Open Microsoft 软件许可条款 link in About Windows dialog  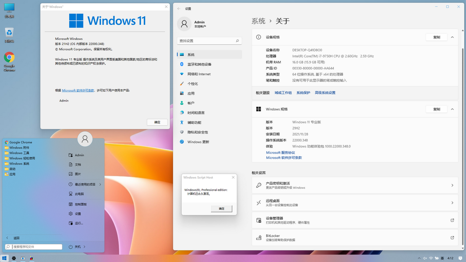click(x=78, y=90)
